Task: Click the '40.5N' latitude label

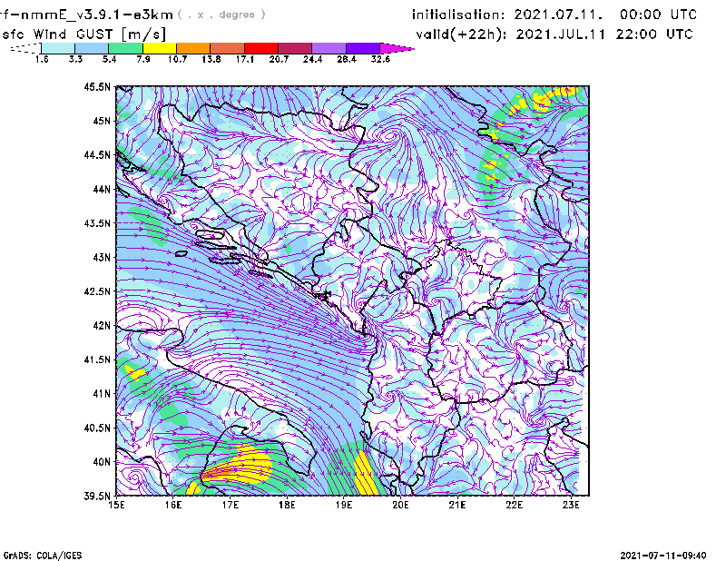Action: (97, 428)
